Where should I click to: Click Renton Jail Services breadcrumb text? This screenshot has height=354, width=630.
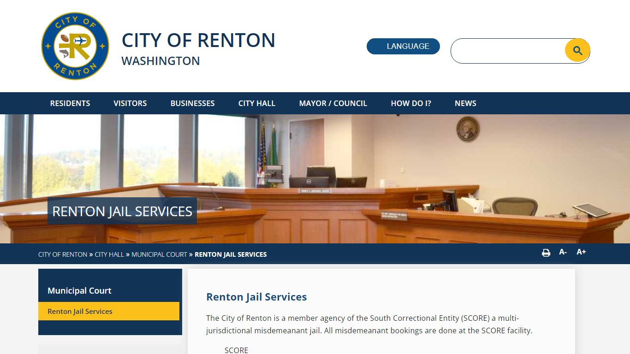coord(231,254)
